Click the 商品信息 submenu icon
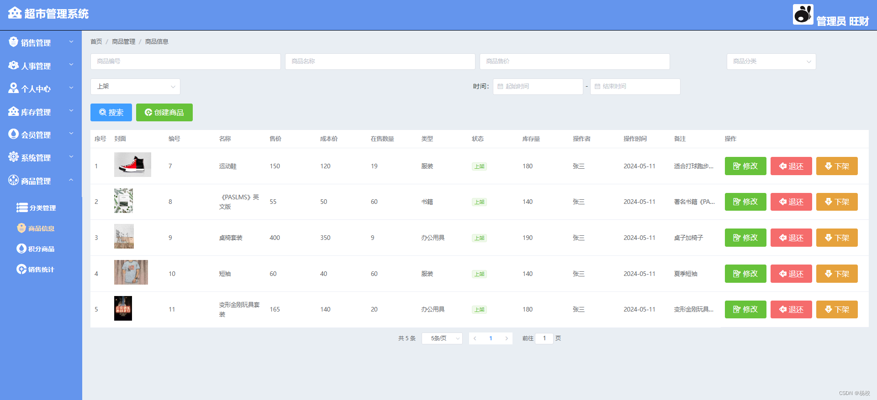Viewport: 877px width, 400px height. [21, 228]
